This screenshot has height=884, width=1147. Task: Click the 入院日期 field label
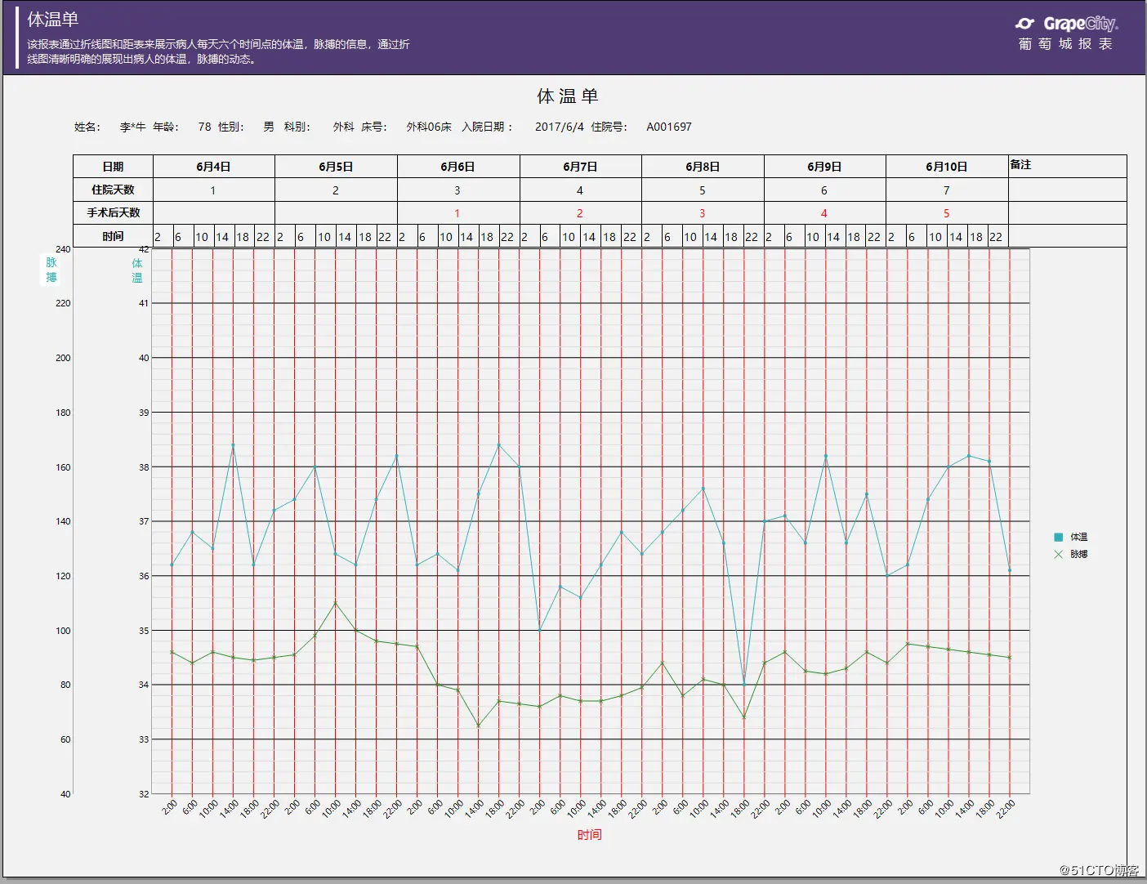point(488,127)
